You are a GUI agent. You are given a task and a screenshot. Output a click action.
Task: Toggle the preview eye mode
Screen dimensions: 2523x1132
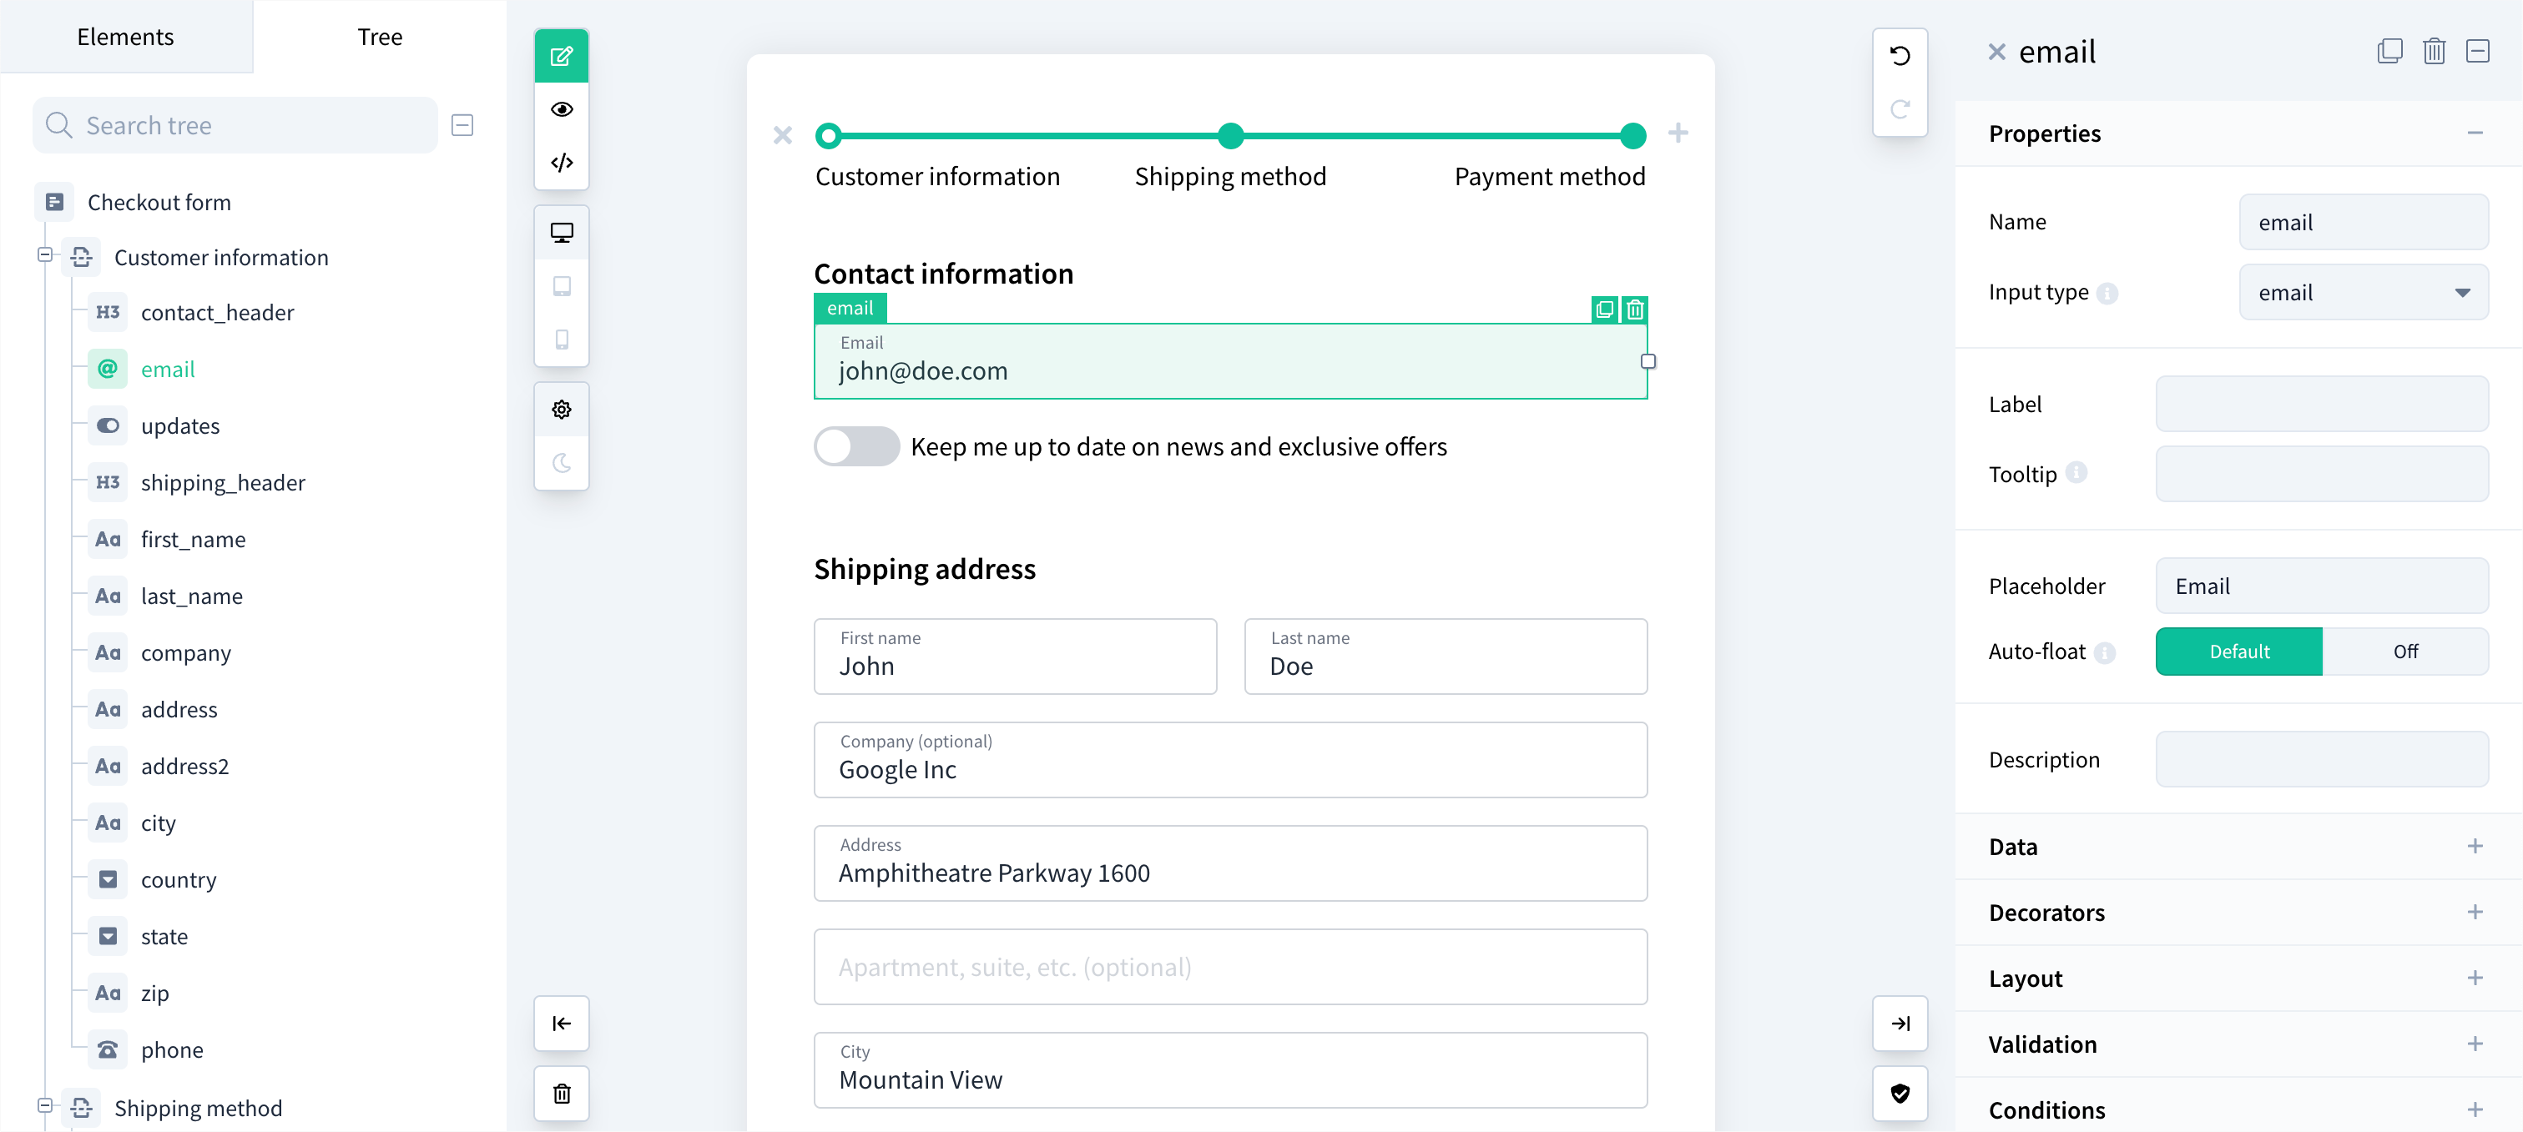pos(561,109)
